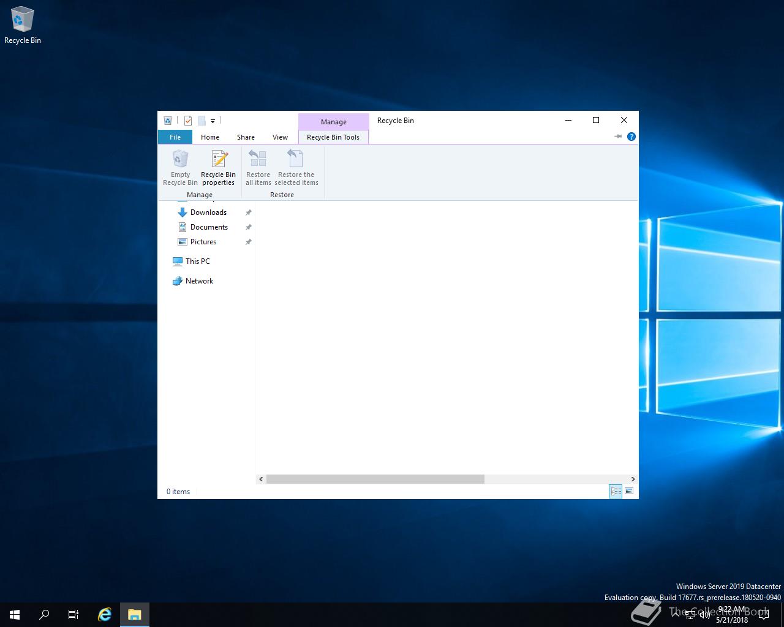Minimize the Recycle Bin window
784x627 pixels.
[x=568, y=120]
